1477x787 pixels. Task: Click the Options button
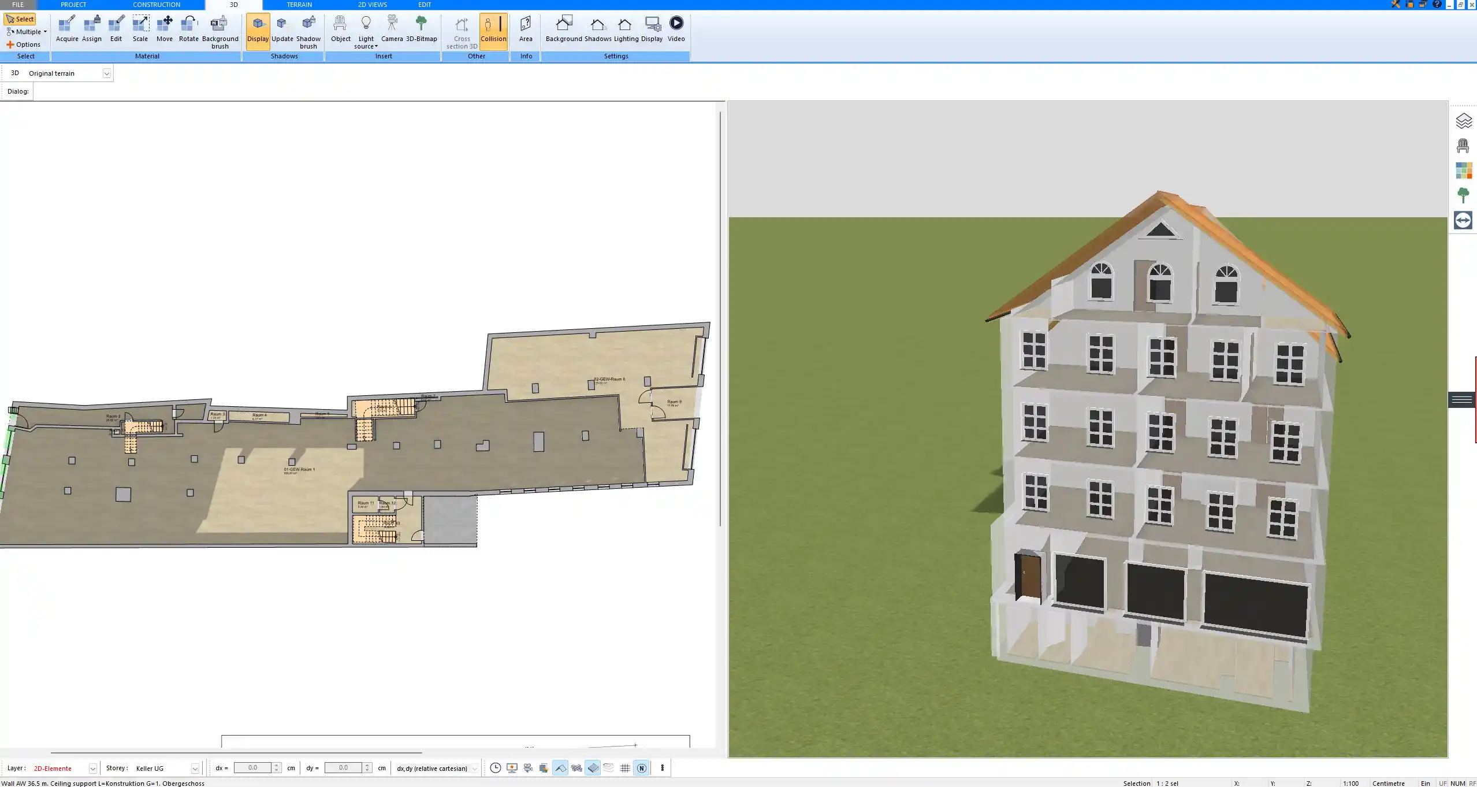(x=24, y=44)
